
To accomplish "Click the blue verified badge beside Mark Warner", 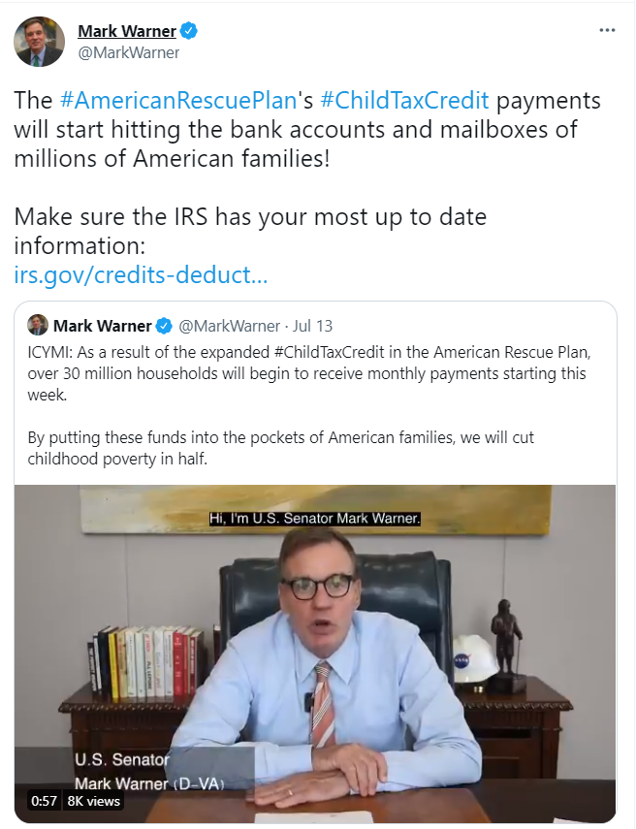I will coord(189,31).
